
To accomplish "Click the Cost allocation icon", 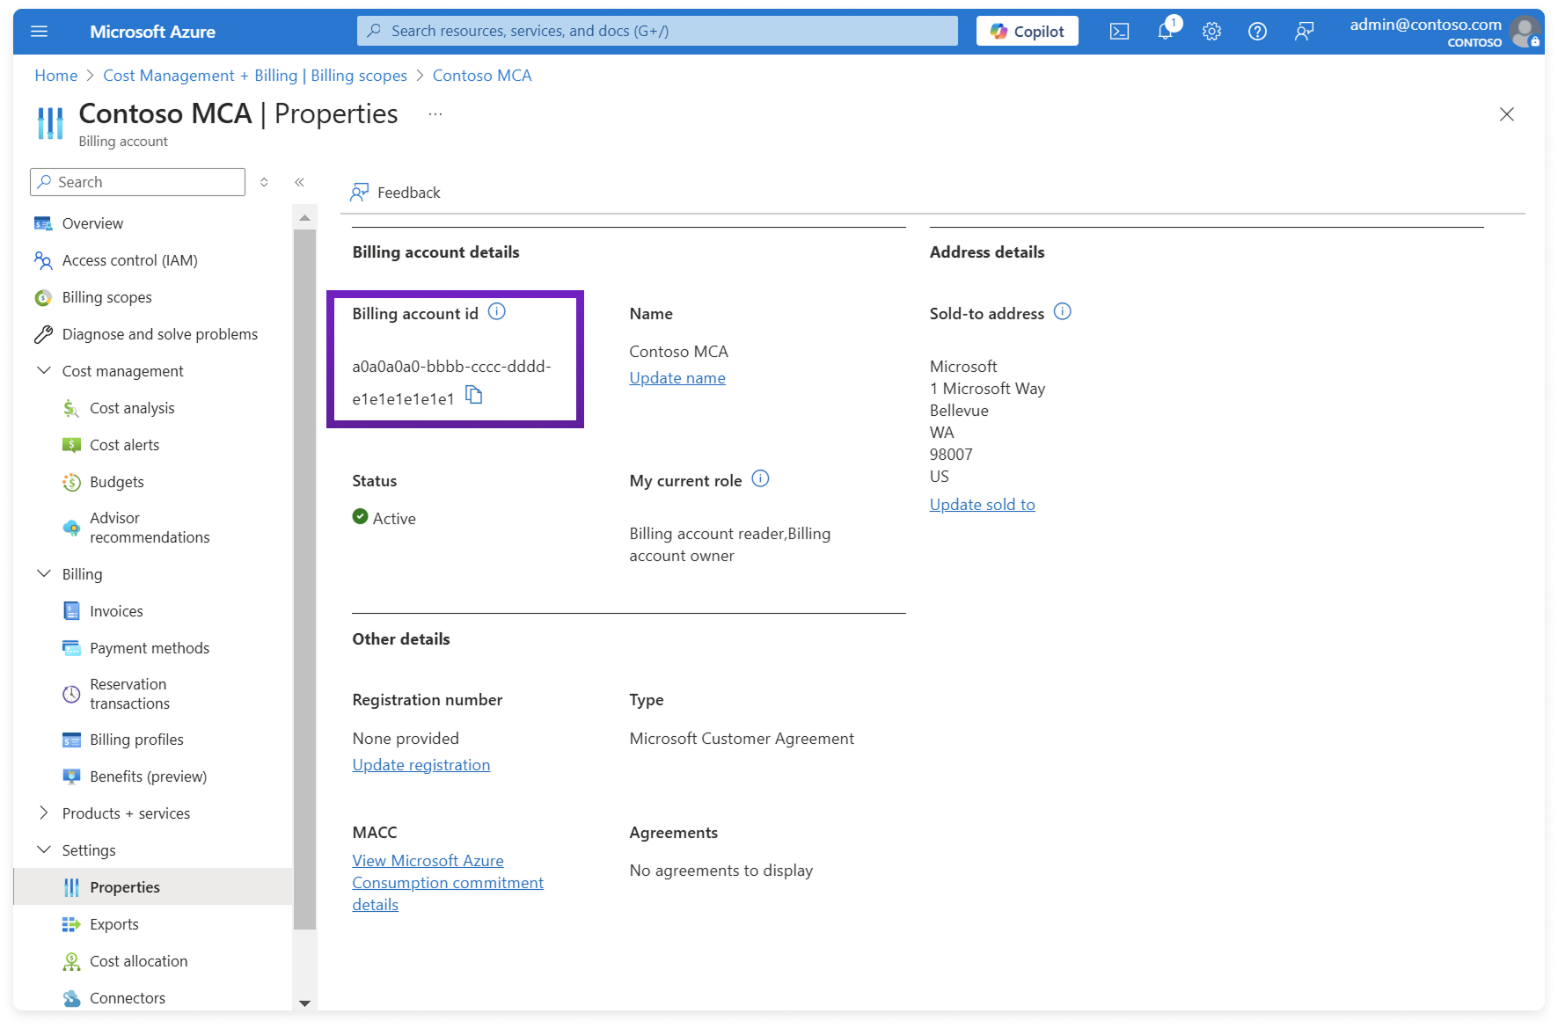I will 71,961.
